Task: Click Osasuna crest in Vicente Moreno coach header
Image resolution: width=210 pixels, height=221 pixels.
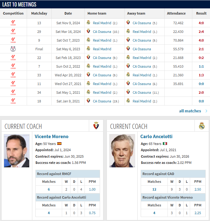Action: tap(96, 126)
